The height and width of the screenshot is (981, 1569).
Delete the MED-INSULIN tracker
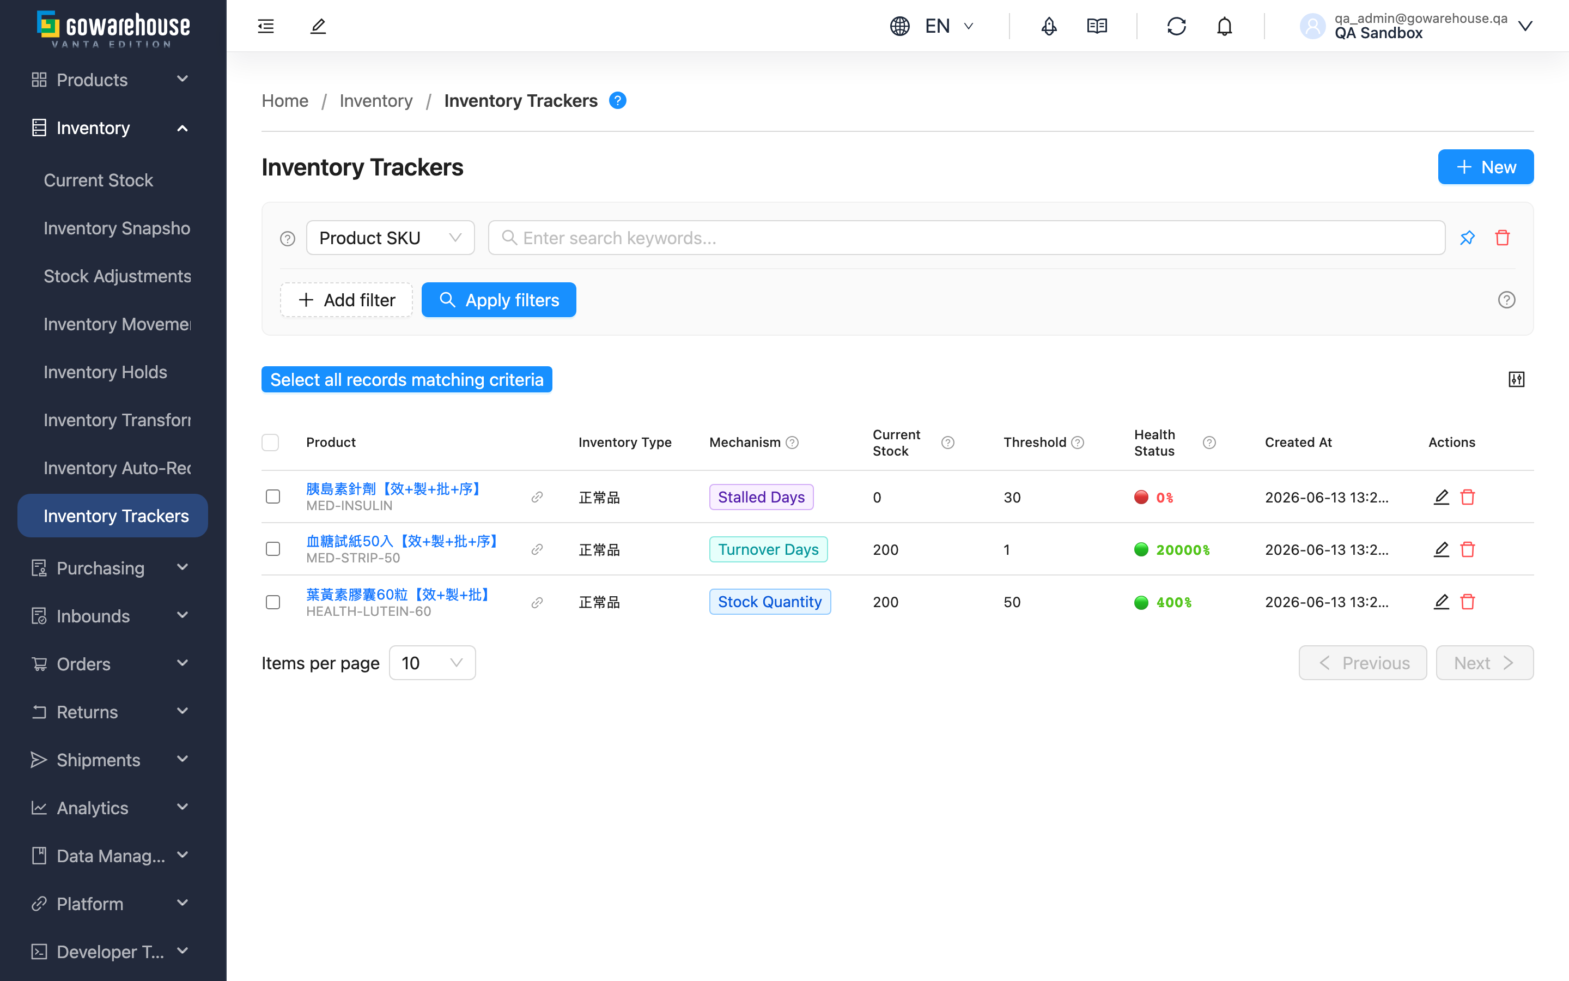(1468, 497)
